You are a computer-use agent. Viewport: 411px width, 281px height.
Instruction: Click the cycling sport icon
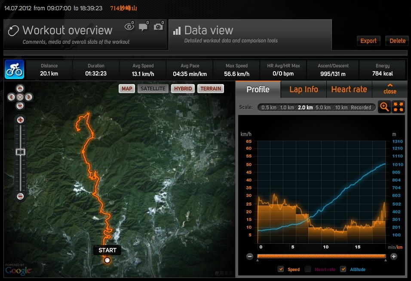pos(14,69)
